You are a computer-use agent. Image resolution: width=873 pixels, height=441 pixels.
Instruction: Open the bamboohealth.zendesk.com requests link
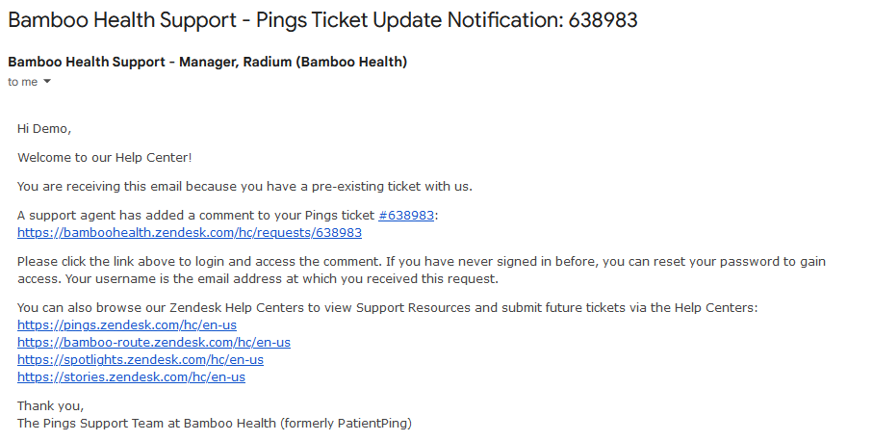point(190,233)
